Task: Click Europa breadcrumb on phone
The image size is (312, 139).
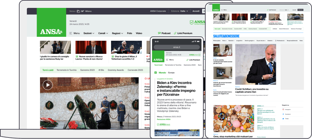Action: click(171, 73)
